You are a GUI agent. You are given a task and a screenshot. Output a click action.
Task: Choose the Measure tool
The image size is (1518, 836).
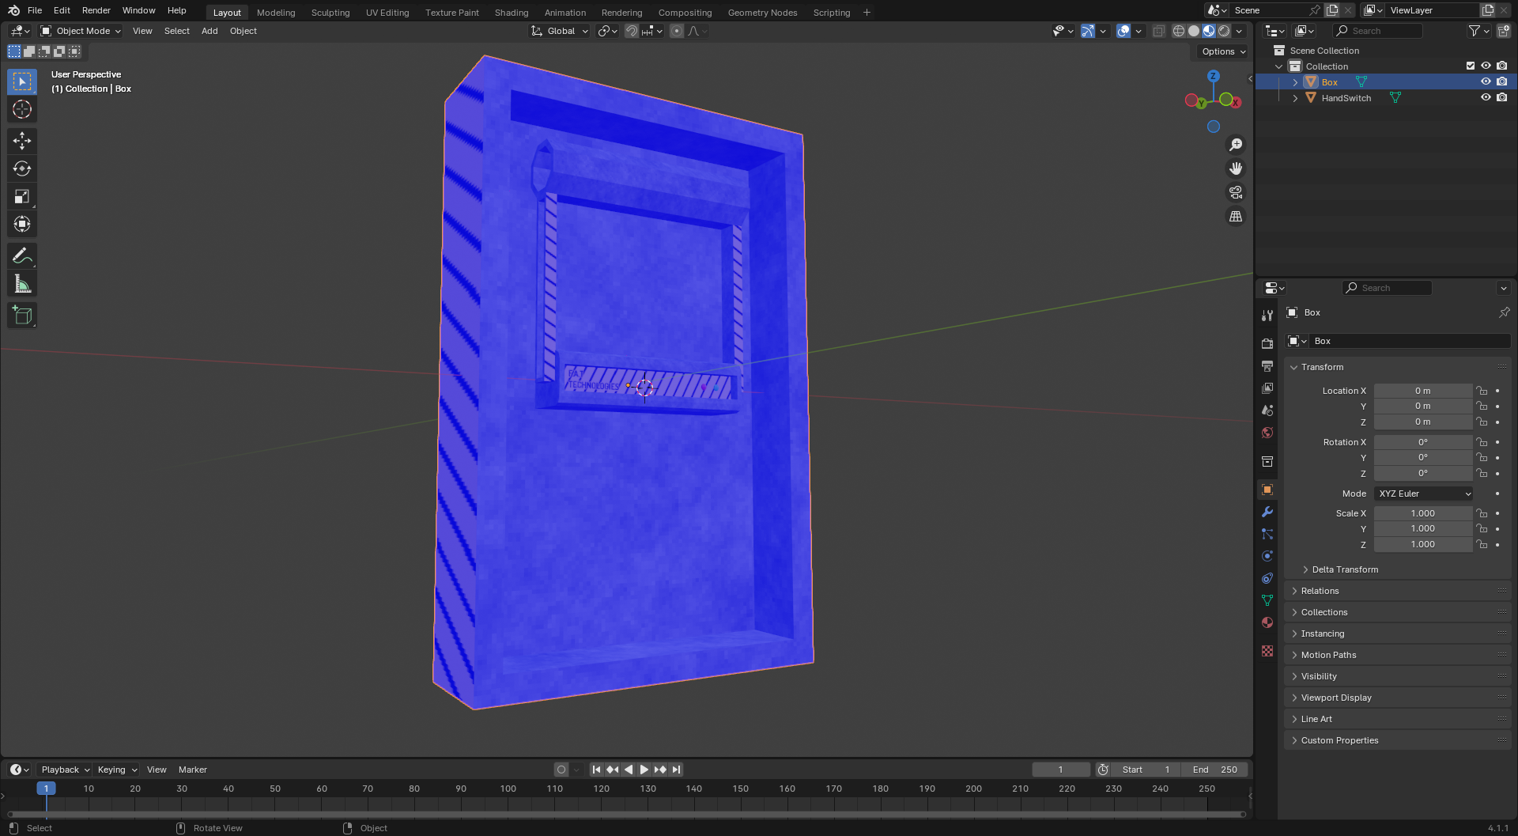[22, 285]
